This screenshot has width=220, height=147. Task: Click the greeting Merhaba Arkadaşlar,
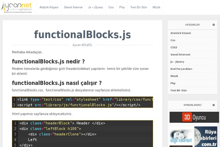[27, 52]
